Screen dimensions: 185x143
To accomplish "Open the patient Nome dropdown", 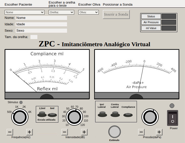I will click(x=25, y=12).
